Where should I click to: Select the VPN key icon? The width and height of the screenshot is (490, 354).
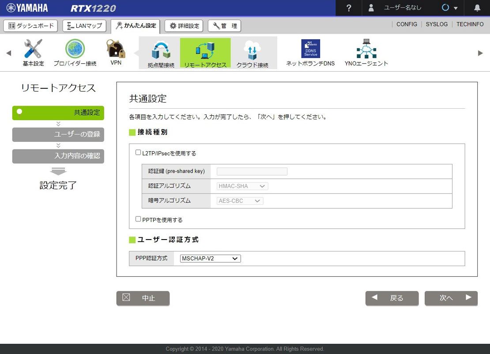tap(116, 49)
